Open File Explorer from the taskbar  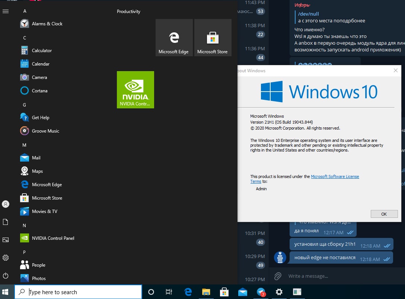[206, 292]
